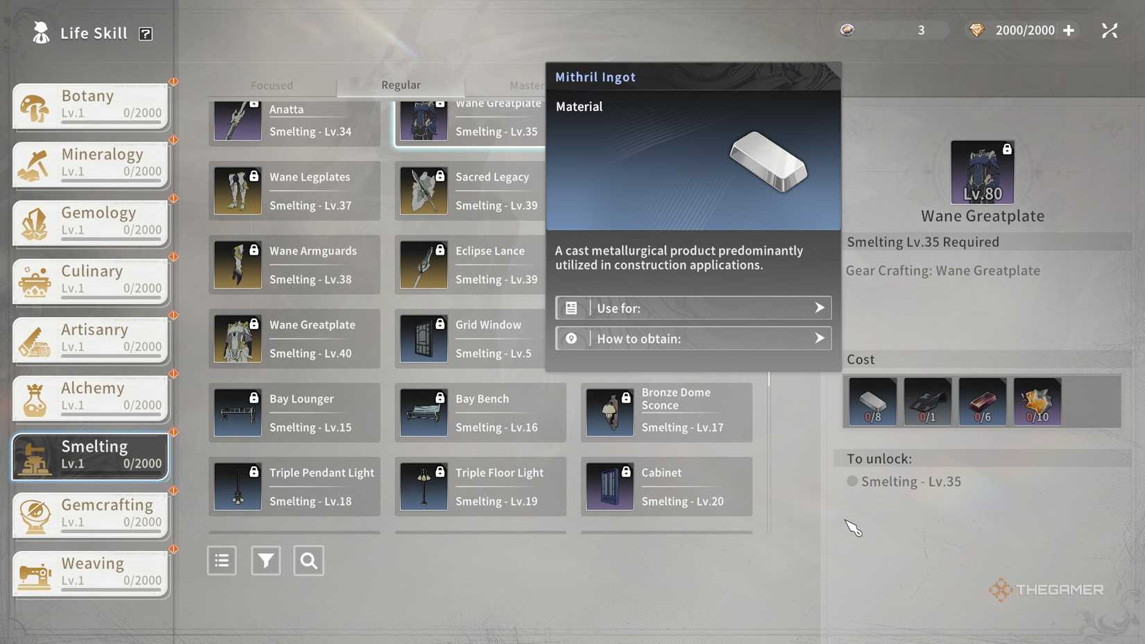Pick the Triple Floor Light recipe
1145x644 pixels.
(x=480, y=486)
